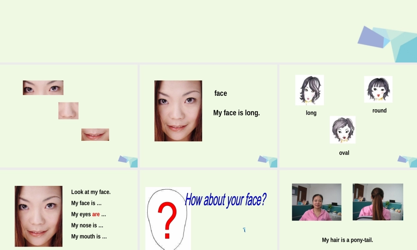Select the oval face drawing
The height and width of the screenshot is (250, 417).
click(x=343, y=130)
